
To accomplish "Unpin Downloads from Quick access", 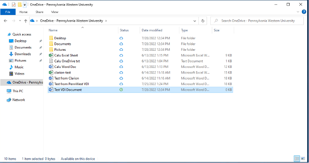I will (40, 54).
